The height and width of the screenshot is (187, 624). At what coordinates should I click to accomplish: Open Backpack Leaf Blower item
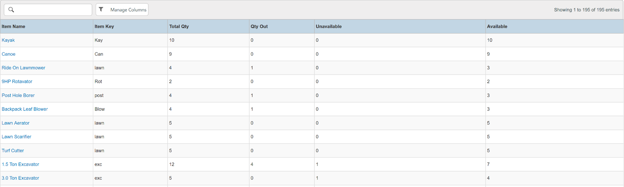[x=25, y=109]
